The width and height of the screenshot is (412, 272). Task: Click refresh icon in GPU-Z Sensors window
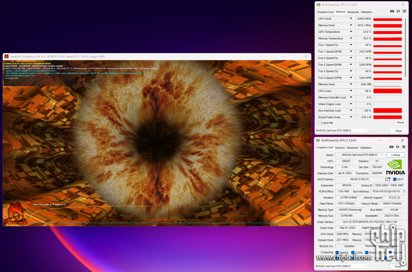click(398, 11)
